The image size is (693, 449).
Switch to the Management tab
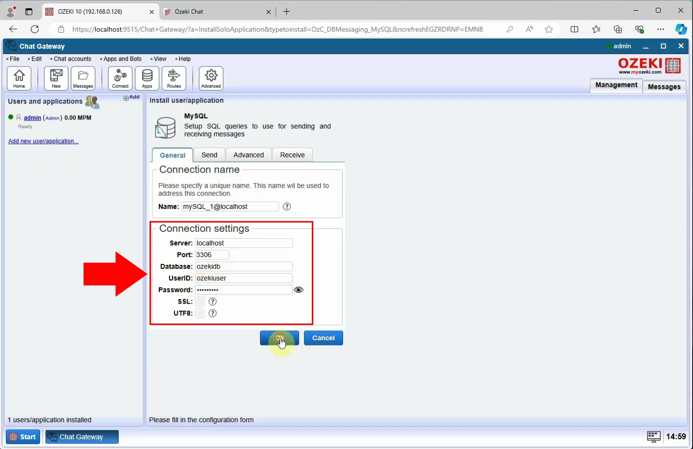pyautogui.click(x=616, y=85)
